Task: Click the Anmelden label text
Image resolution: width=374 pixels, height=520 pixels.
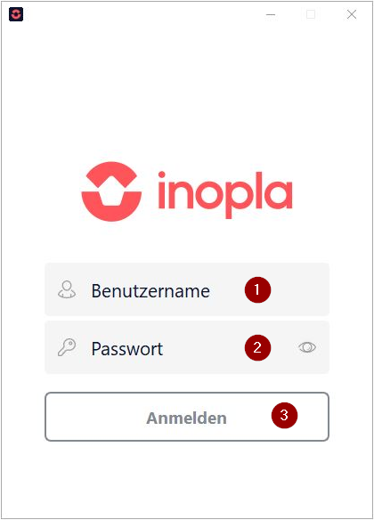Action: point(187,418)
